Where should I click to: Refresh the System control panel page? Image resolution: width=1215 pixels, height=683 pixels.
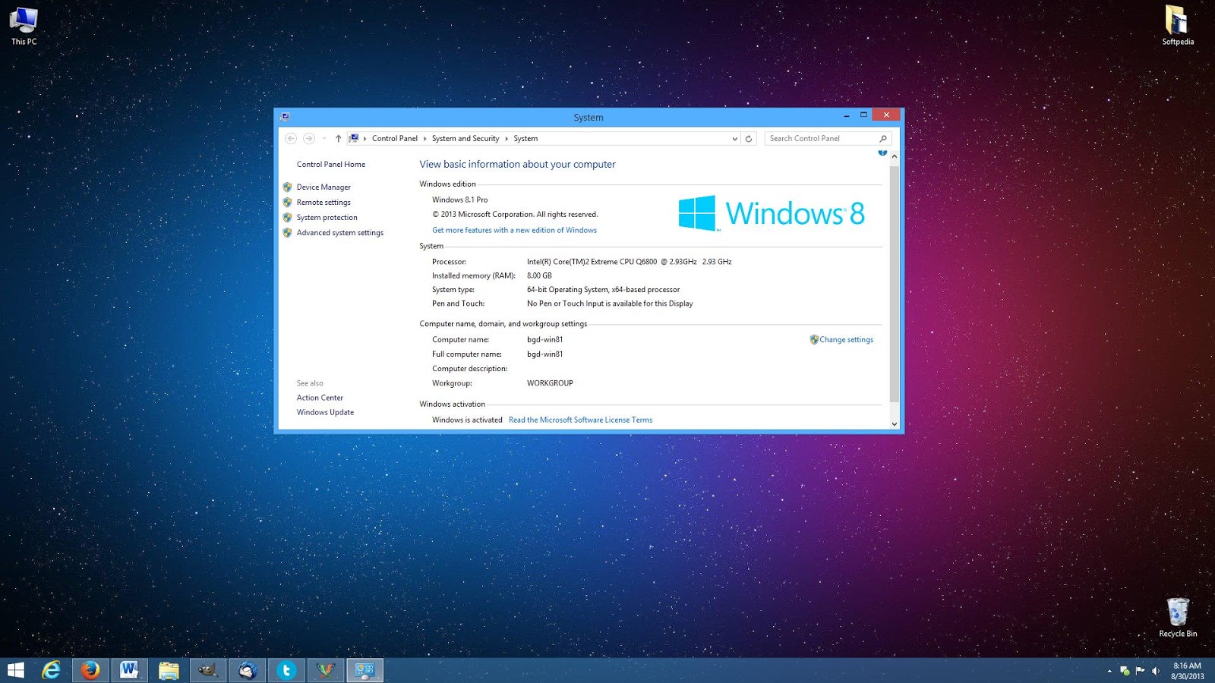coord(749,138)
